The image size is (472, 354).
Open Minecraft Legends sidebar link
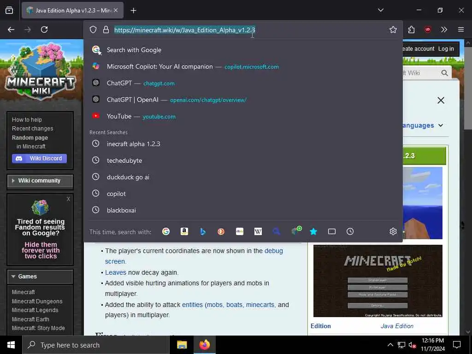coord(35,310)
